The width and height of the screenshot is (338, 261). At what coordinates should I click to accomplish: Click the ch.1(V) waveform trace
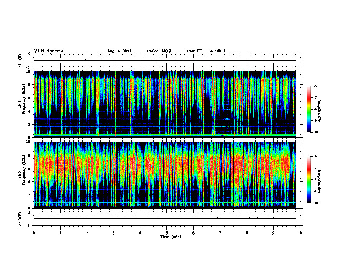[x=165, y=61]
